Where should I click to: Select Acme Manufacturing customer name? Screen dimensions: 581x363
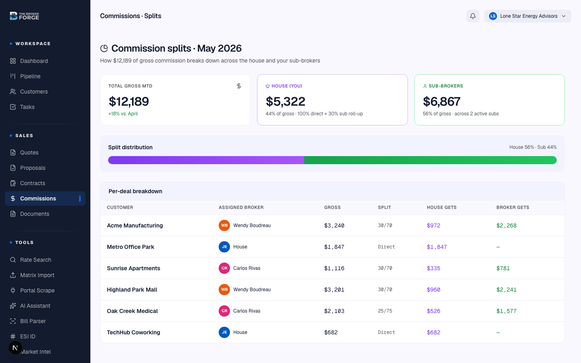tap(135, 225)
